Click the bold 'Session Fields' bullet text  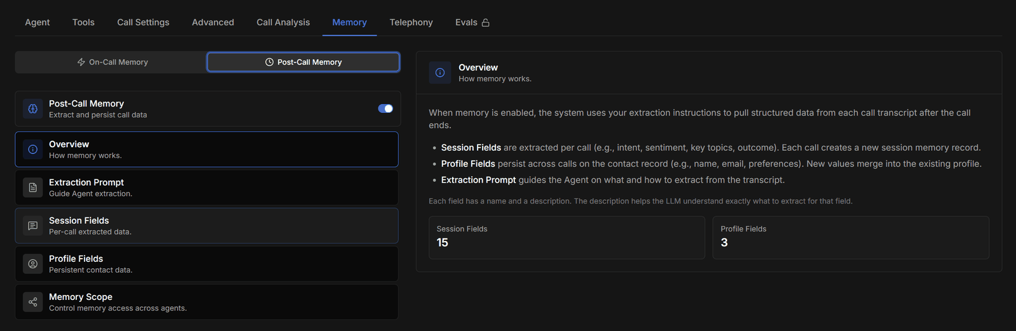coord(471,148)
